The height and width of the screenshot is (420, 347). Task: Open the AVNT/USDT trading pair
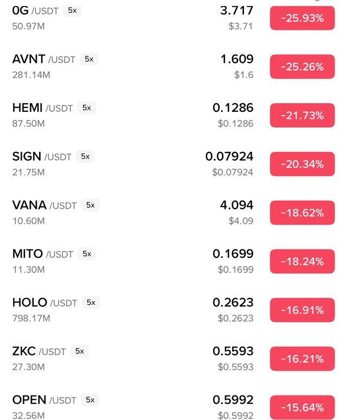coord(44,59)
